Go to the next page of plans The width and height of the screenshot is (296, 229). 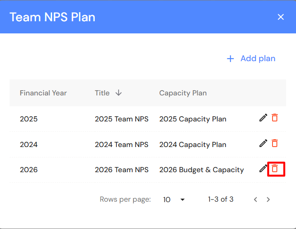268,200
